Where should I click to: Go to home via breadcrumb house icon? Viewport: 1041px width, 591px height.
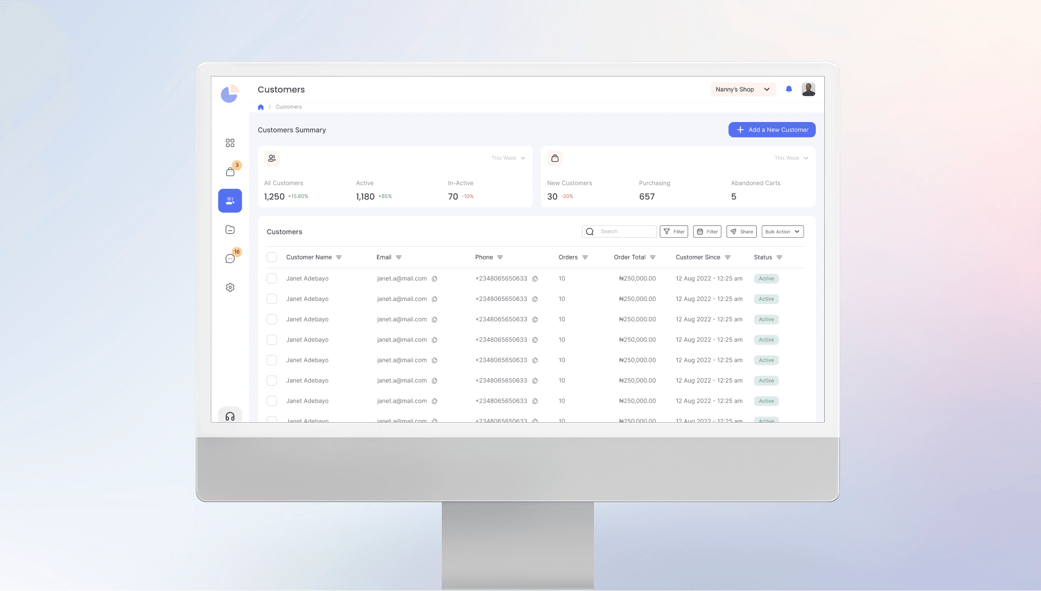261,107
